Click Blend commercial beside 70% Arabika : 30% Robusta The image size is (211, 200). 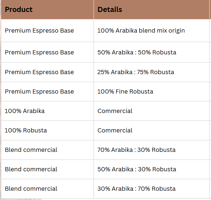click(31, 150)
